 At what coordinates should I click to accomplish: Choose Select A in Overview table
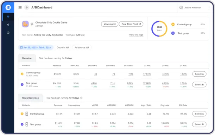199,74
